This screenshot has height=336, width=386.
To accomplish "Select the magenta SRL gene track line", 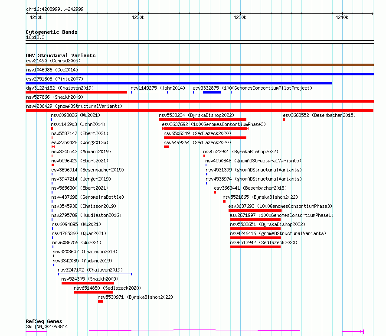I will pyautogui.click(x=195, y=331).
